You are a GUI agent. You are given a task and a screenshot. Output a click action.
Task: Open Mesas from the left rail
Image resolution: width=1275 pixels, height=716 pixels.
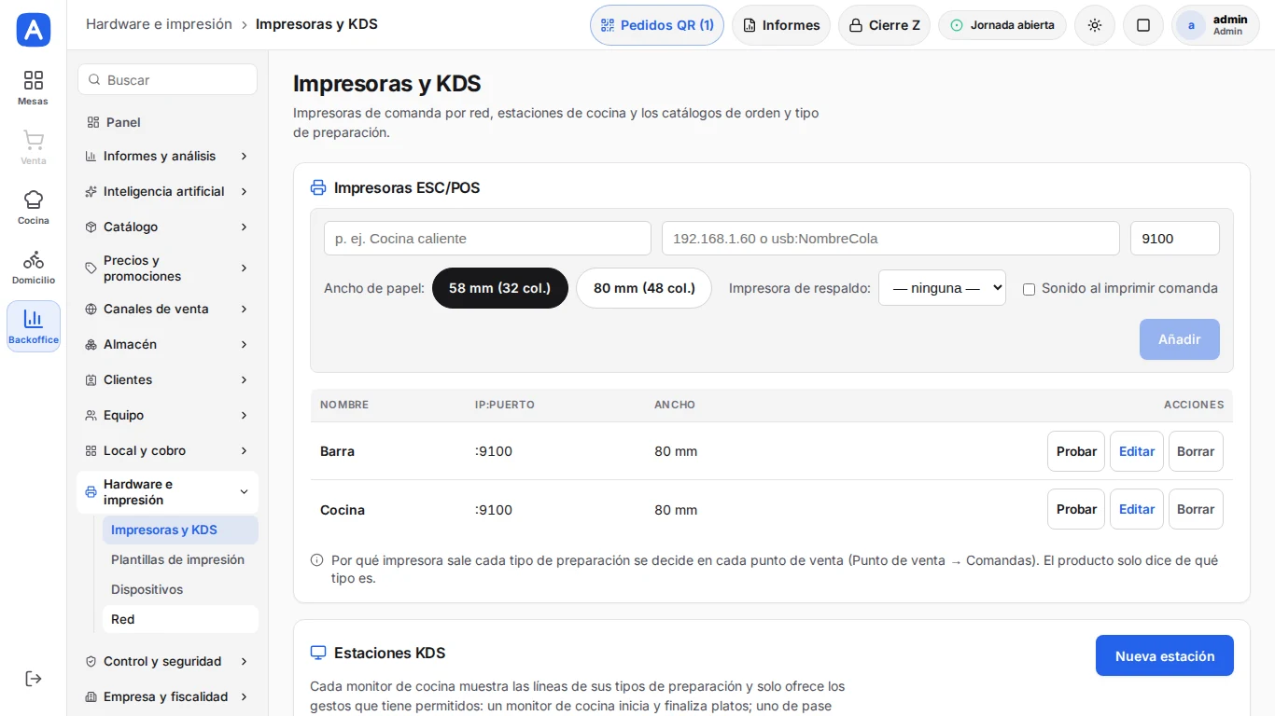click(x=34, y=88)
